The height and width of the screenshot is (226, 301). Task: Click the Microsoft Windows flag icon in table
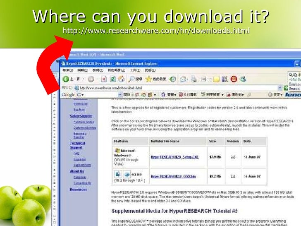(x=117, y=151)
